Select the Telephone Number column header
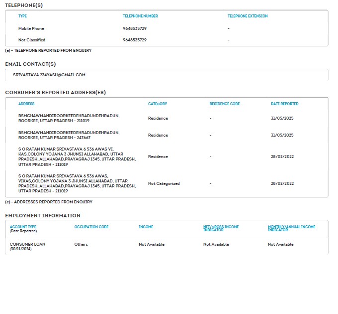The height and width of the screenshot is (314, 338). pyautogui.click(x=140, y=16)
